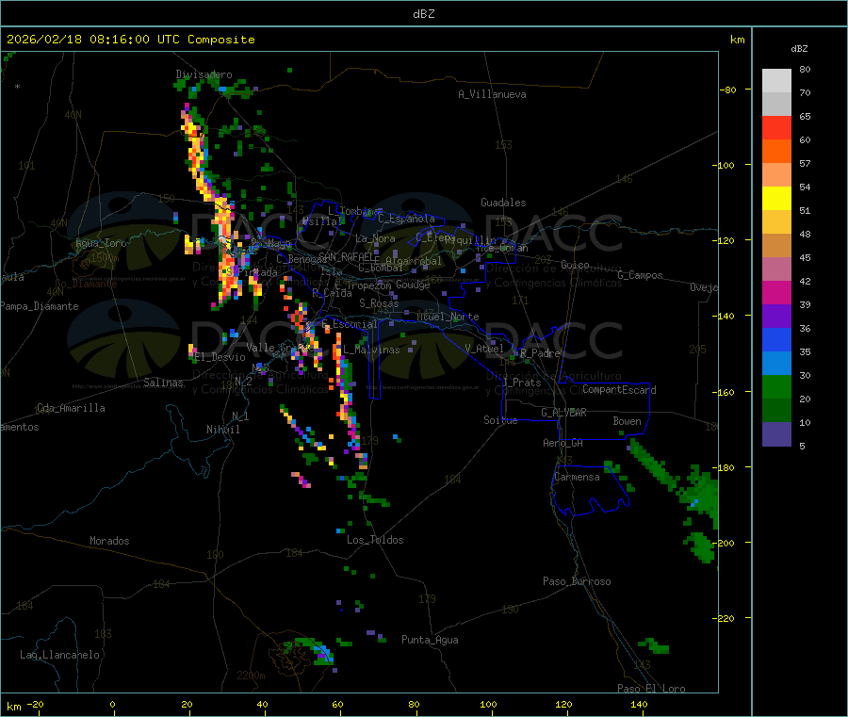
Task: Click the C_Española map label
Action: coord(406,219)
